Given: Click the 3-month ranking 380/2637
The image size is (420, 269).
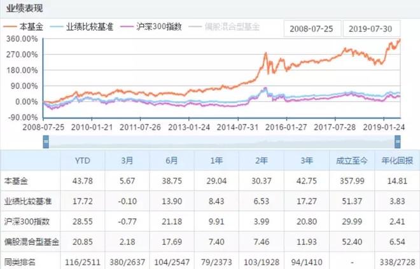Looking at the screenshot, I should 127,262.
